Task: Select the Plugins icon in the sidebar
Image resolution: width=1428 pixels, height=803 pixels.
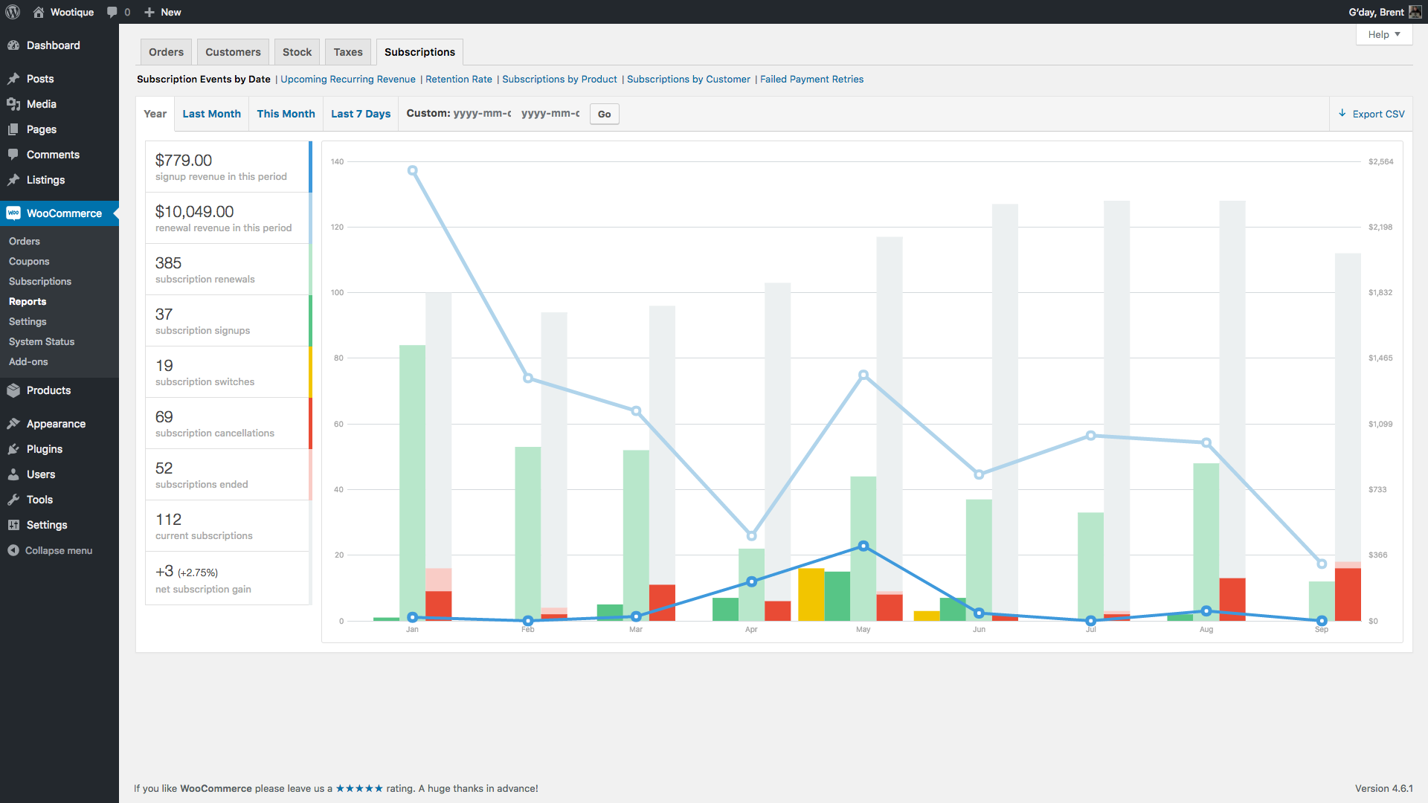Action: click(14, 449)
